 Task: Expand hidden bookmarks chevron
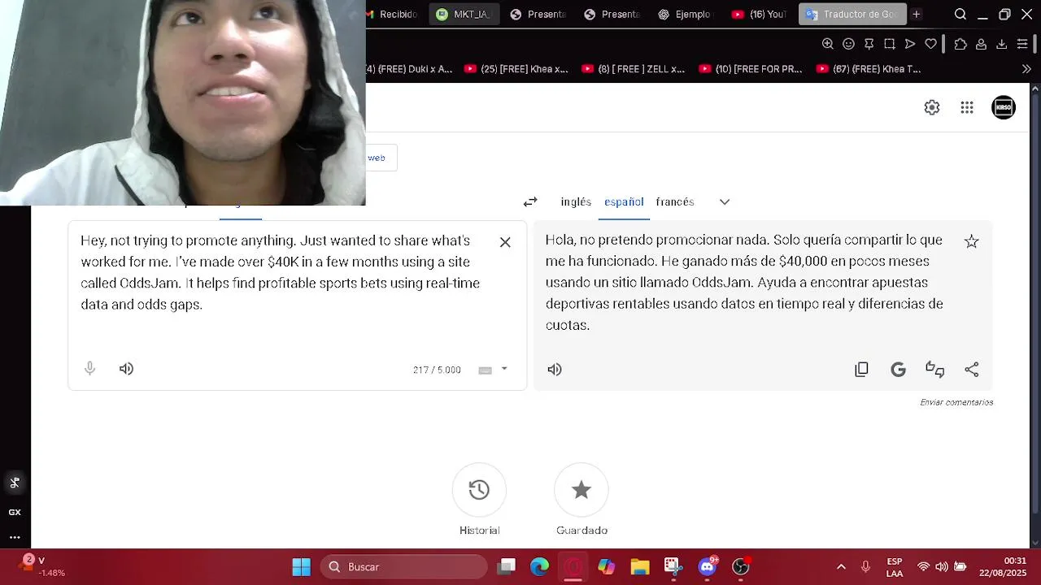coord(1026,69)
